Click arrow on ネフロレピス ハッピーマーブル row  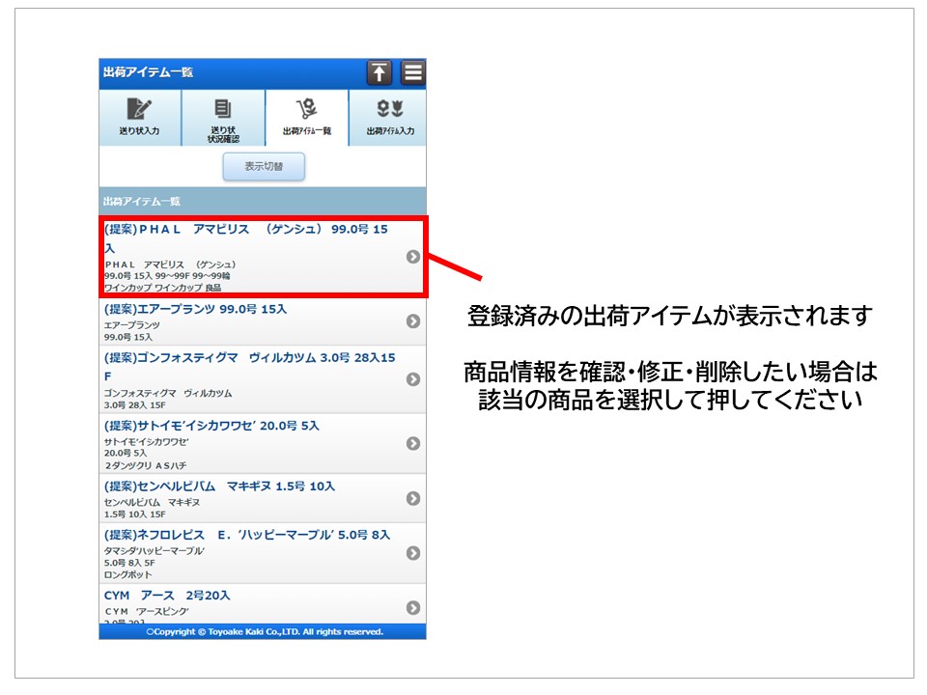(x=412, y=553)
